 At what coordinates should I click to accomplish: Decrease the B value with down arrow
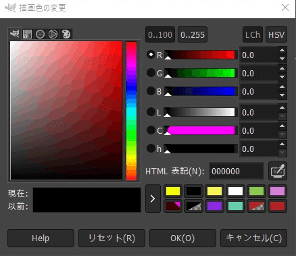click(282, 95)
